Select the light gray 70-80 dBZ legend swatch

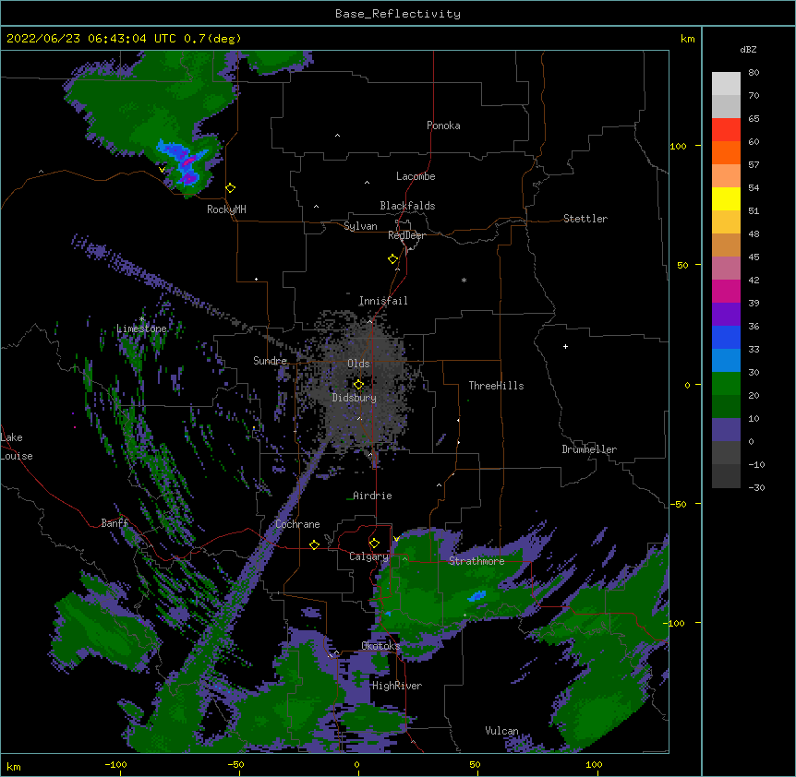pyautogui.click(x=726, y=83)
